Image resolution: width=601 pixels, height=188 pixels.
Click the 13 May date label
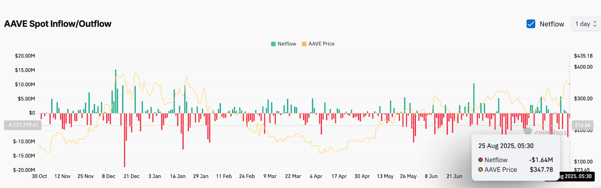385,176
